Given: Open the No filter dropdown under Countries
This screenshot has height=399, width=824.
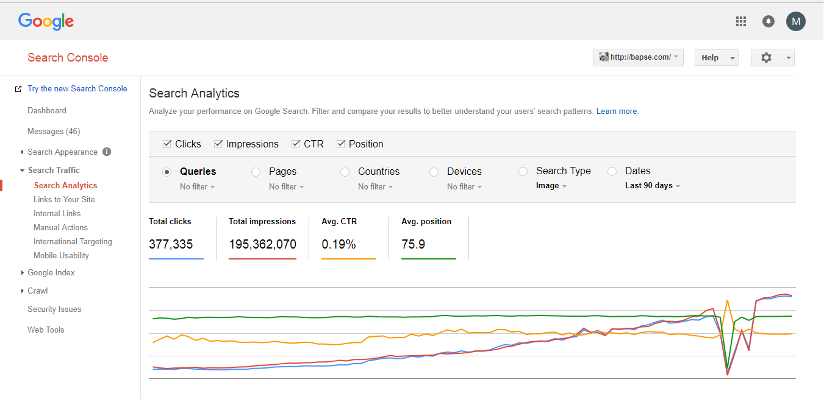Looking at the screenshot, I should 375,187.
